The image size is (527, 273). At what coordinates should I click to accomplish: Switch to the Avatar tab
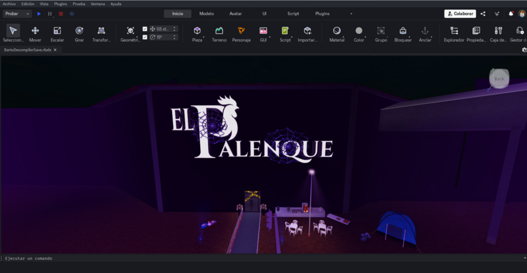coord(235,14)
